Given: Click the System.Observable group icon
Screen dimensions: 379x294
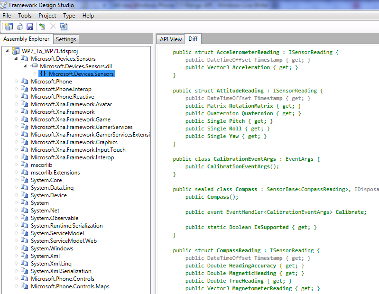Looking at the screenshot, I should [24, 218].
